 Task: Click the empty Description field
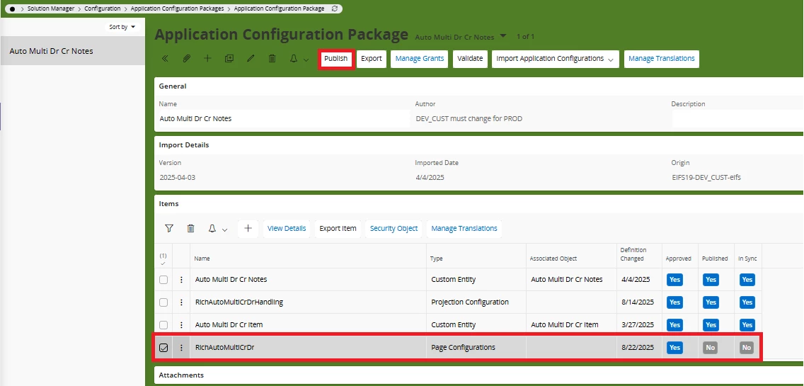pyautogui.click(x=737, y=118)
